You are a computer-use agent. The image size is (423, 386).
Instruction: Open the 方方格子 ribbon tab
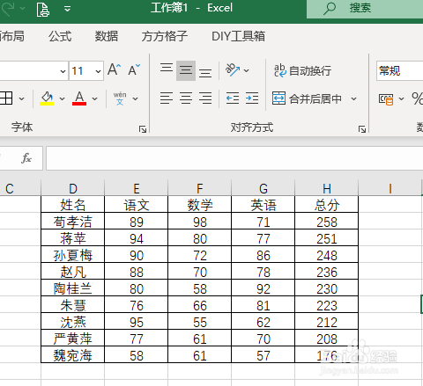click(x=165, y=36)
